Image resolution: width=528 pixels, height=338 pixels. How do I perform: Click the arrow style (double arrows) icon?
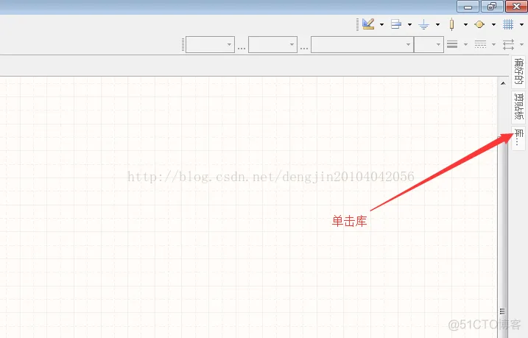[x=508, y=44]
